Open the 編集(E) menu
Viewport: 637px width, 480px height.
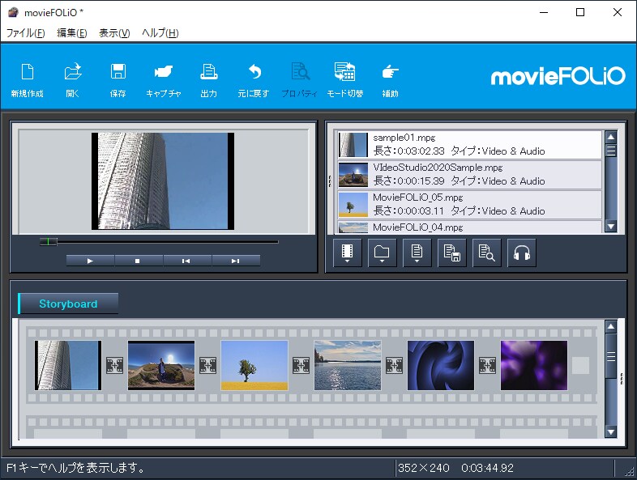coord(72,33)
